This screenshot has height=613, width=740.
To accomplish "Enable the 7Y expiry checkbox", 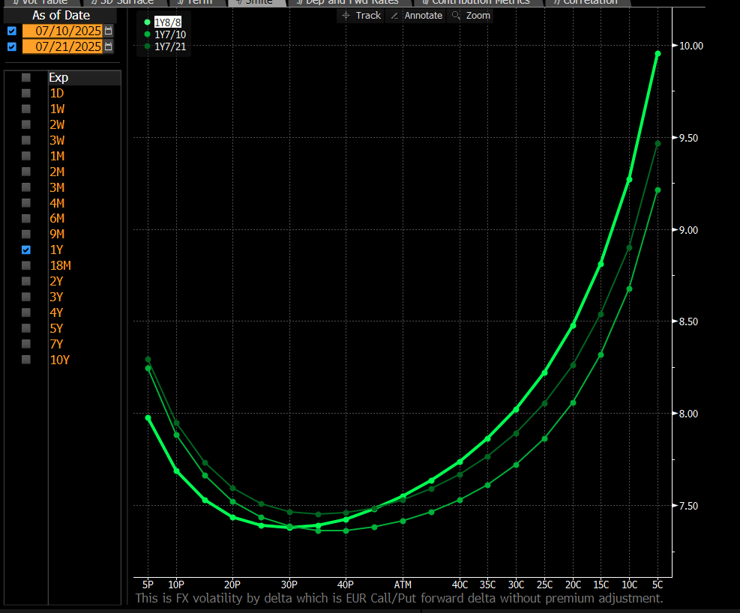I will tap(26, 344).
